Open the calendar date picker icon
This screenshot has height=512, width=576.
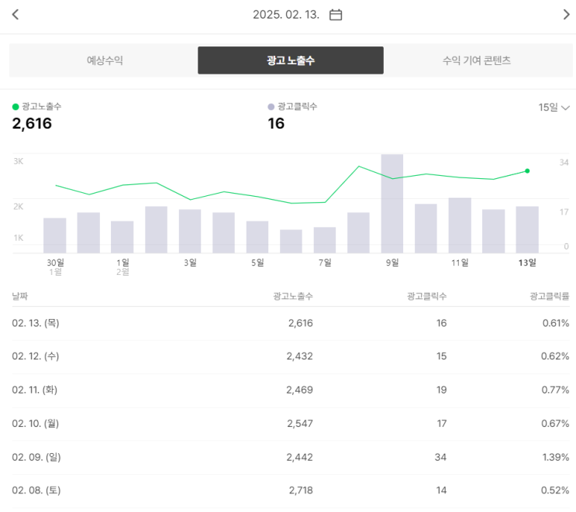pyautogui.click(x=336, y=15)
